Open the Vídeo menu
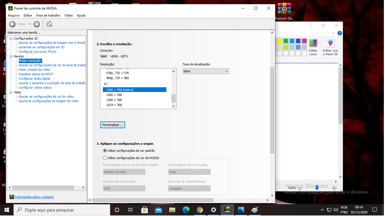This screenshot has width=385, height=216. coord(69,15)
